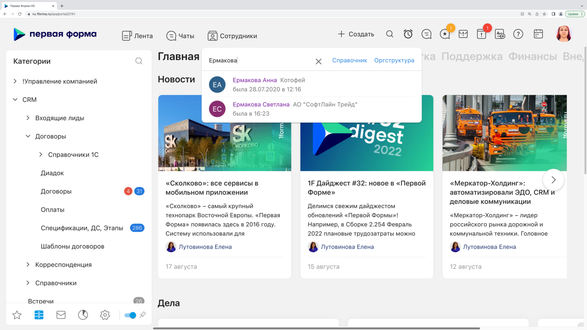Open Спецификации, ДС, Этапы category
Screen dimensions: 587x330
(82, 228)
